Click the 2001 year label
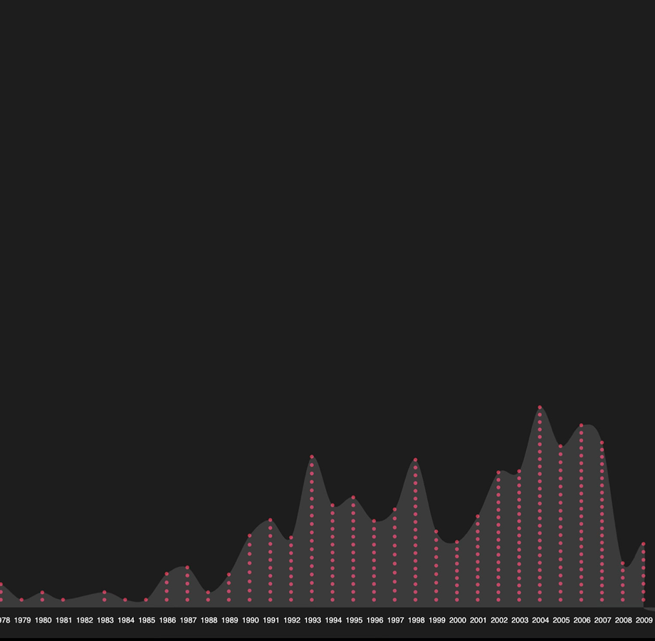655x641 pixels. [478, 620]
